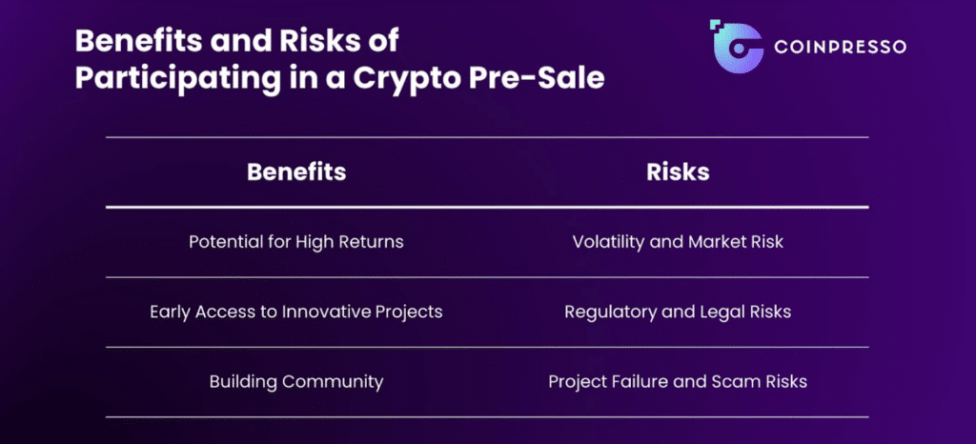The image size is (976, 444).
Task: Click divider below 'Potential for High Returns'
Action: pos(487,276)
